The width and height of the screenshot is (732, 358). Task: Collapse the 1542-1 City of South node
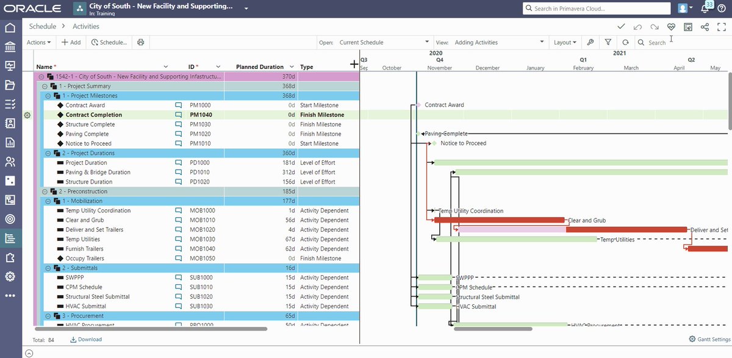[x=41, y=77]
